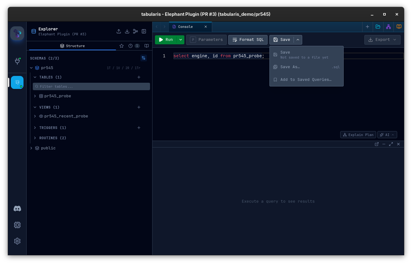Click the download icon in Explorer header
Image resolution: width=412 pixels, height=264 pixels.
(127, 31)
